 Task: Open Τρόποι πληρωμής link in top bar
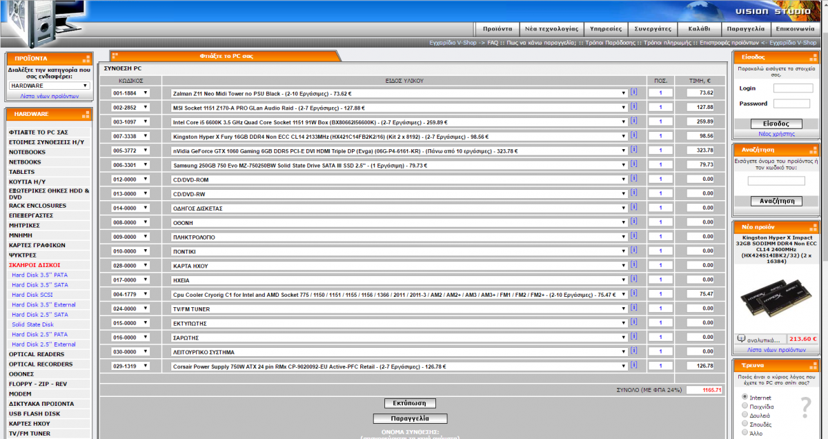pyautogui.click(x=667, y=43)
